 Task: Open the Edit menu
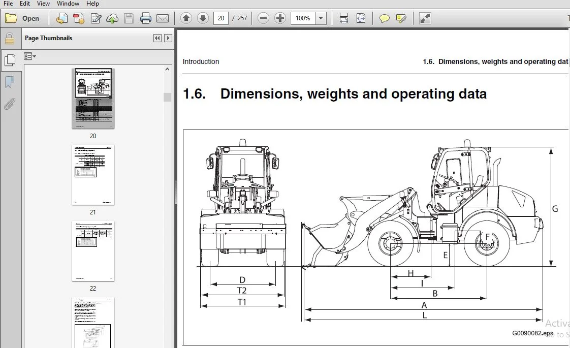coord(25,4)
